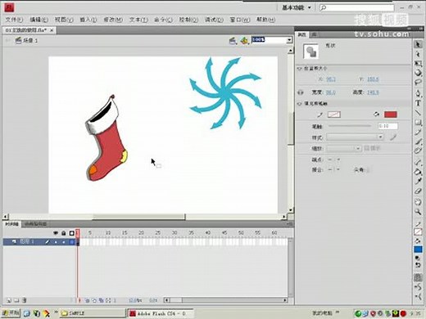Click the Windows Start button
The image size is (426, 319).
[11, 313]
